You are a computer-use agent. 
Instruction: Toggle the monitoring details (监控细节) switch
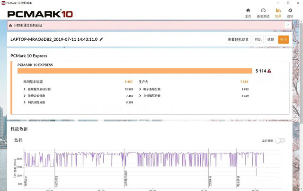coord(280,141)
